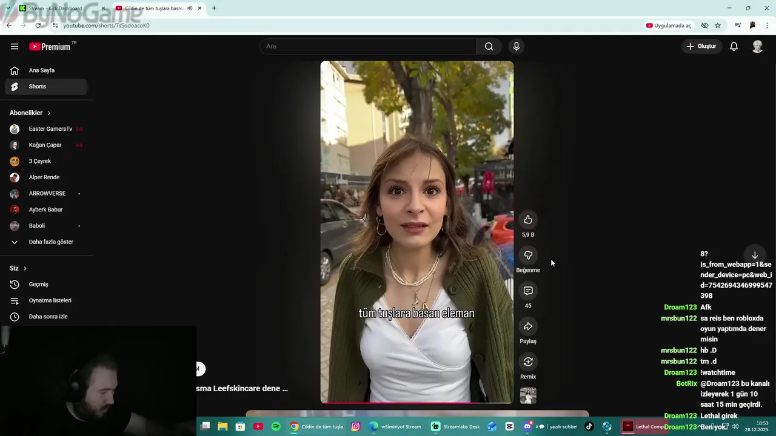The height and width of the screenshot is (436, 776).
Task: Open the comments showing 45
Action: (528, 291)
